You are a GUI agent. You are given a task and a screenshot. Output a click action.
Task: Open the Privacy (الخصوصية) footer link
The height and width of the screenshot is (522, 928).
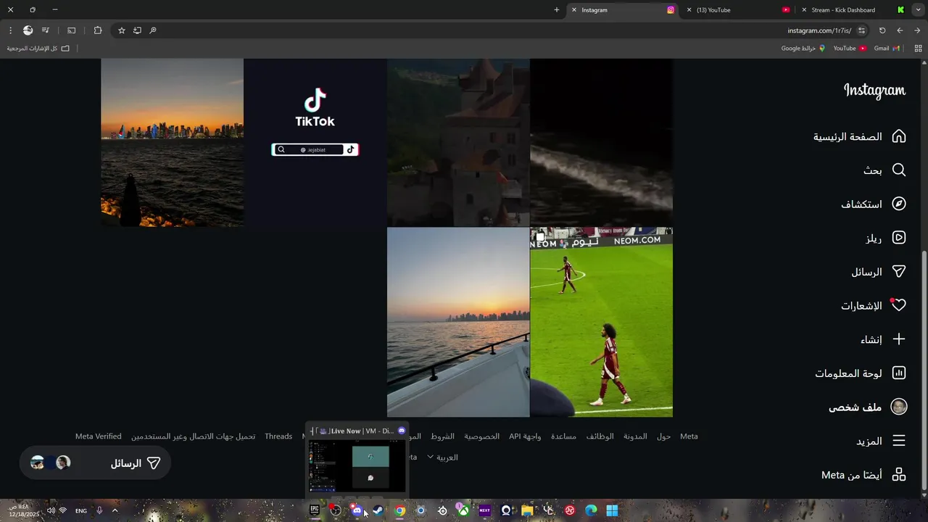[481, 436]
